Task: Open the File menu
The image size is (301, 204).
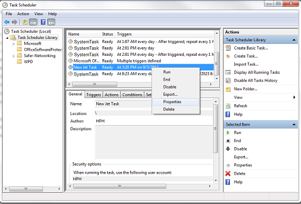Action: [9, 14]
